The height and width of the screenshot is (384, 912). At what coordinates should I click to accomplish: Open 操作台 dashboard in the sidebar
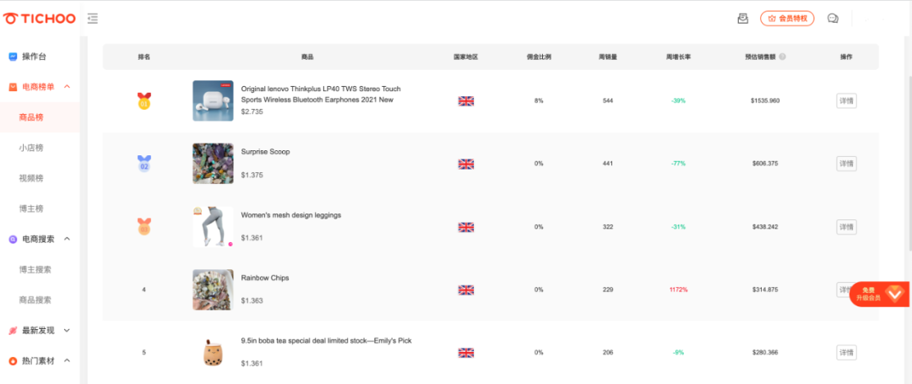click(x=34, y=57)
